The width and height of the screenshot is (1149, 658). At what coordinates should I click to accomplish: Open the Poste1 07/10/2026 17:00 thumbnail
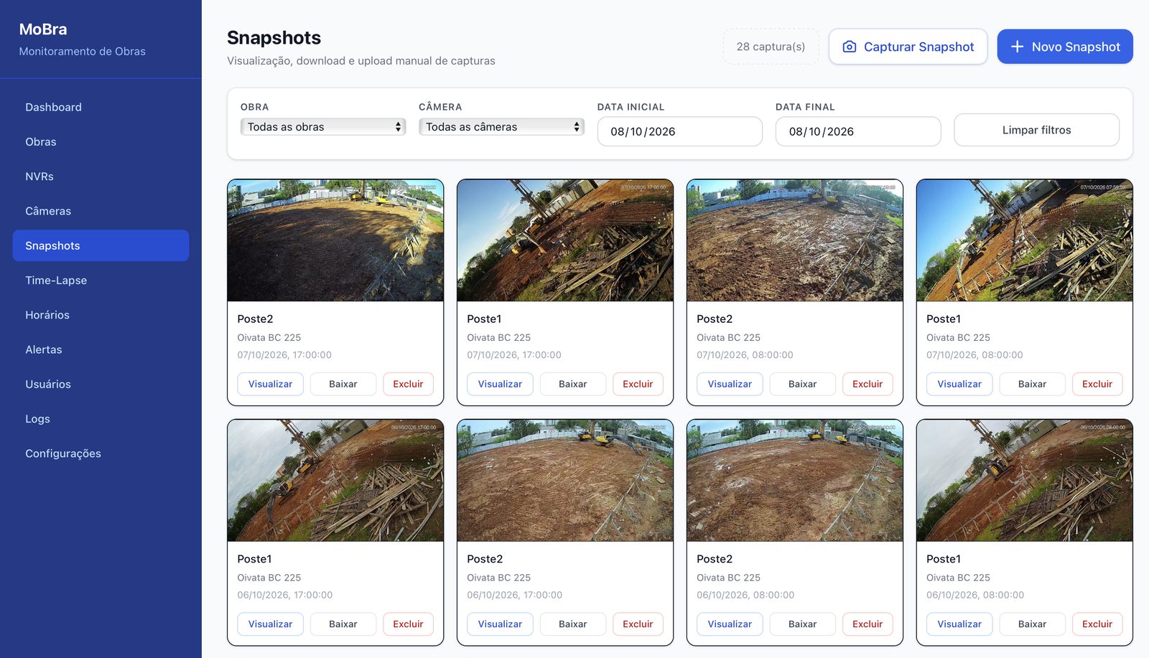point(565,240)
